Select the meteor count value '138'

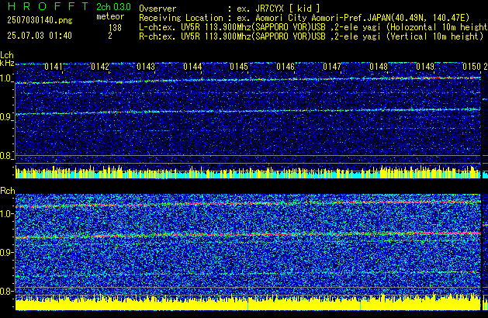tap(115, 28)
